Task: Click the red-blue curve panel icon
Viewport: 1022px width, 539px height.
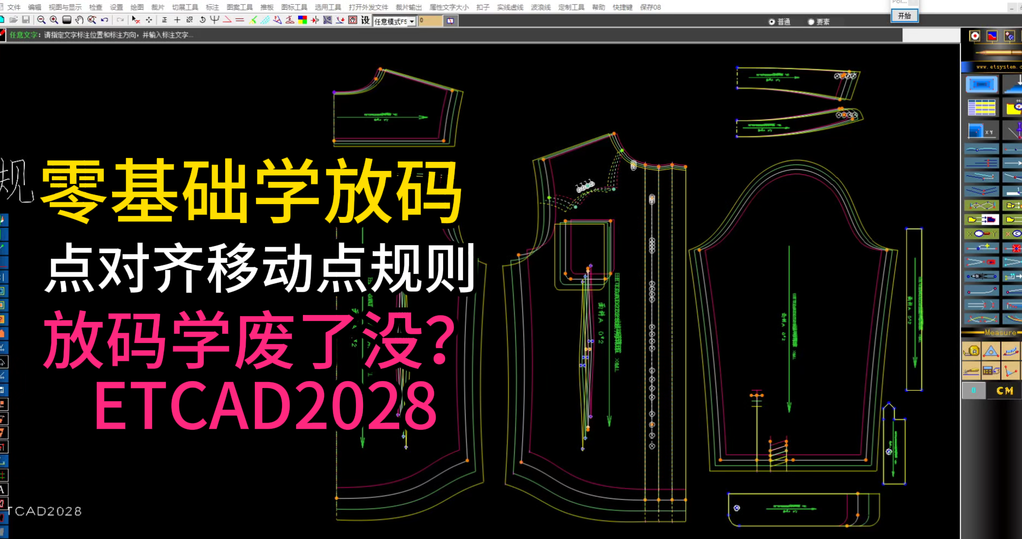Action: (x=992, y=36)
